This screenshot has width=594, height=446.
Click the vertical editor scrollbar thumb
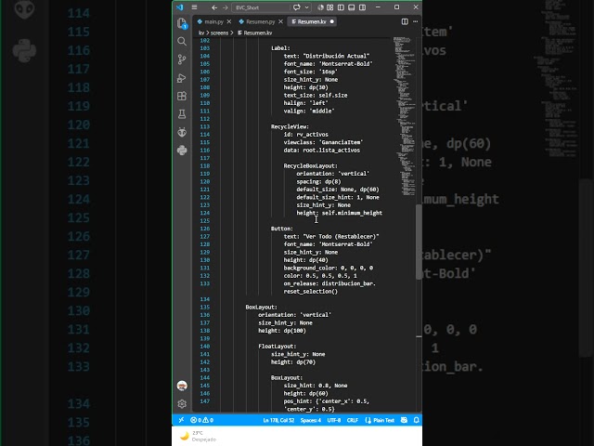point(419,242)
